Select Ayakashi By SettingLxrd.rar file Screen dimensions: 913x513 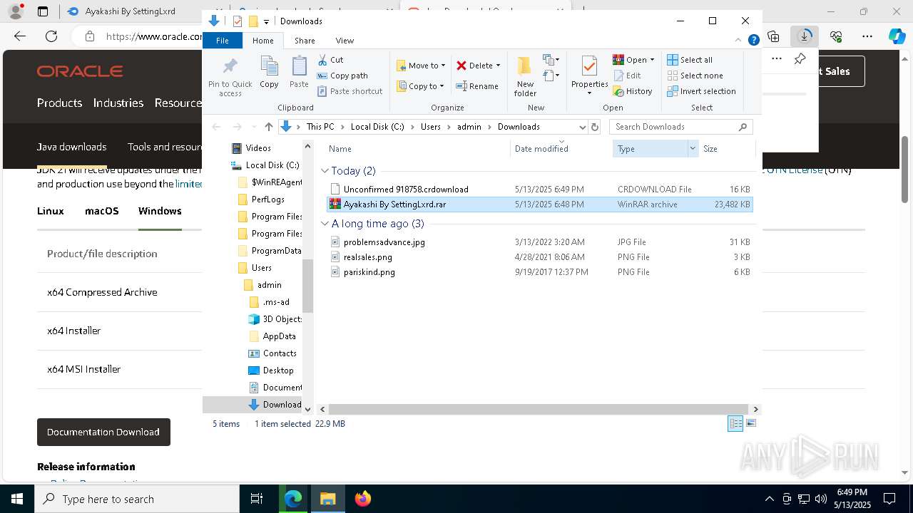pos(539,204)
